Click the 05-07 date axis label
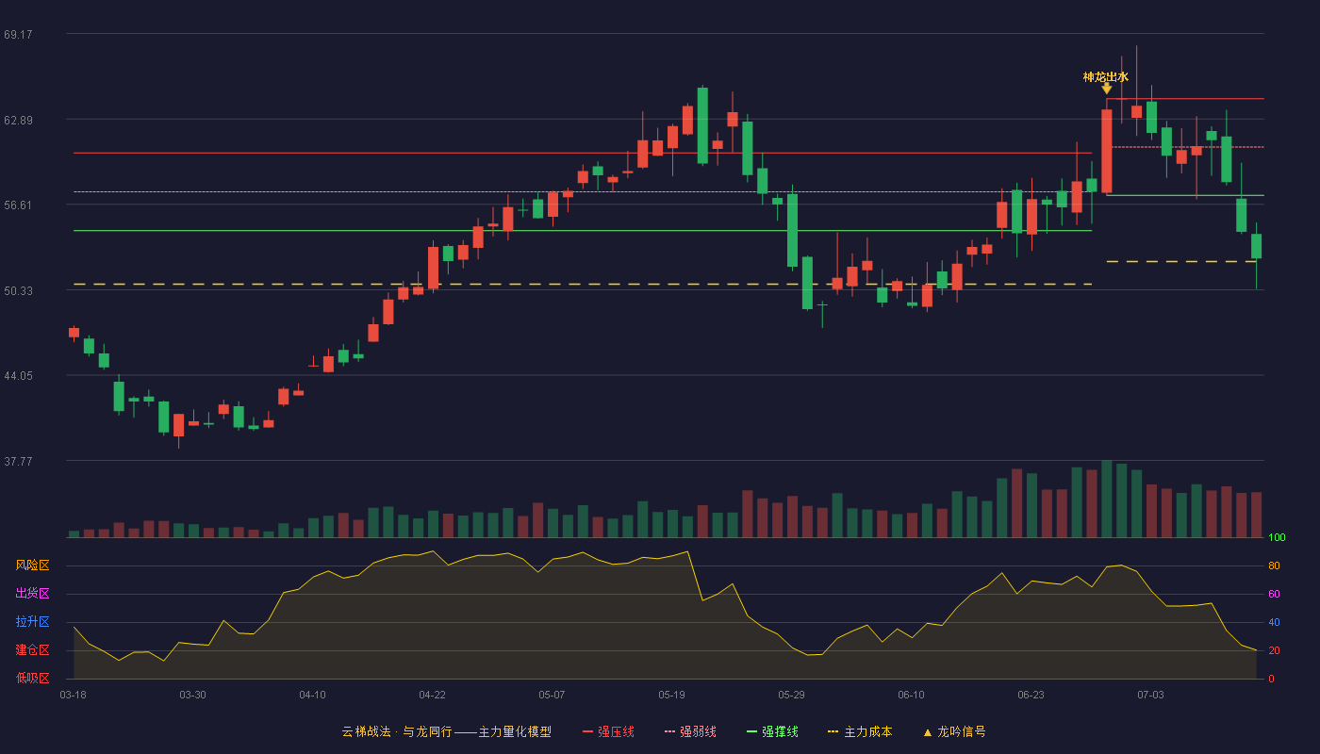The width and height of the screenshot is (1320, 754). click(552, 695)
